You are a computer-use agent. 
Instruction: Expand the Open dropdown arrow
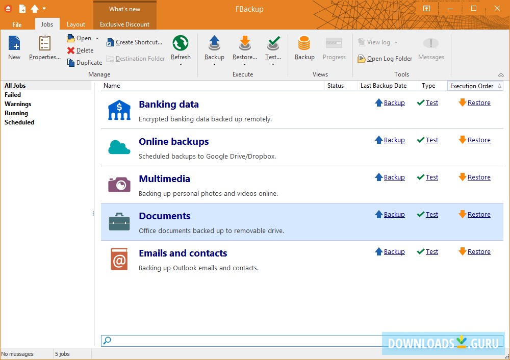pos(97,38)
